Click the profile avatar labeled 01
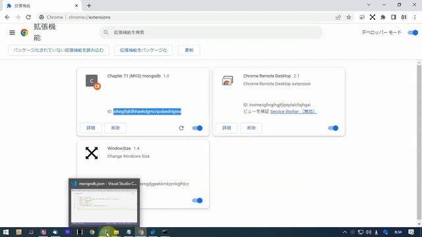Screen dimensions: 422x237 click(404, 17)
